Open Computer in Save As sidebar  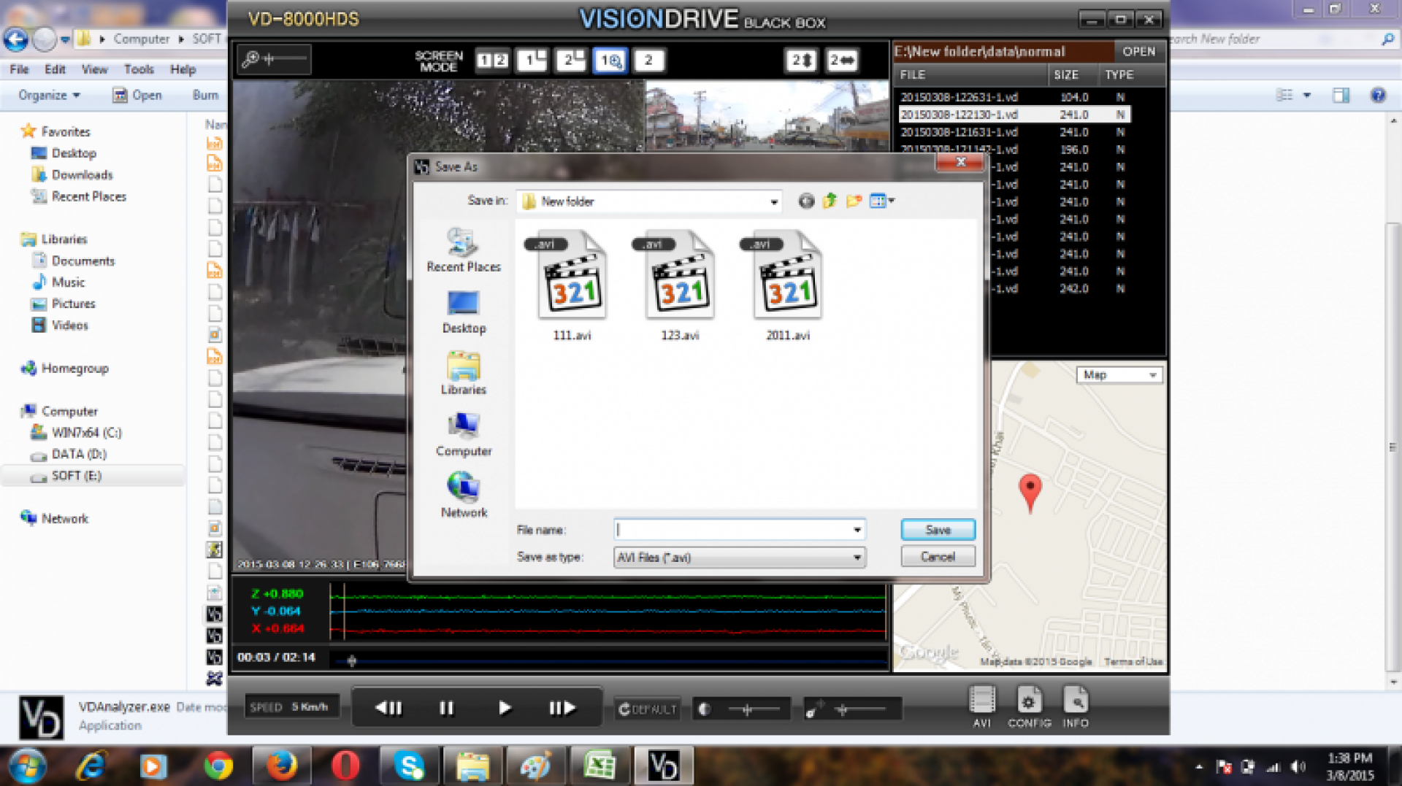(x=464, y=435)
